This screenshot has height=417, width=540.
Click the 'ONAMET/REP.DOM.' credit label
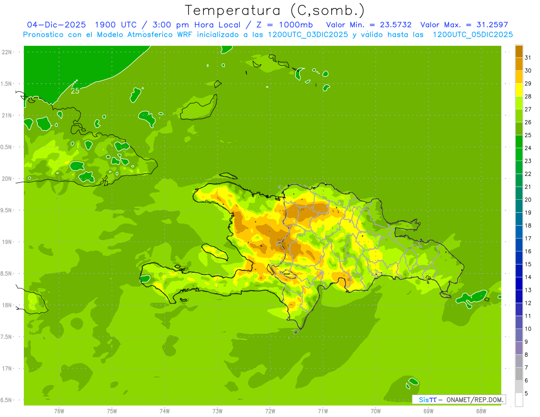pyautogui.click(x=474, y=399)
